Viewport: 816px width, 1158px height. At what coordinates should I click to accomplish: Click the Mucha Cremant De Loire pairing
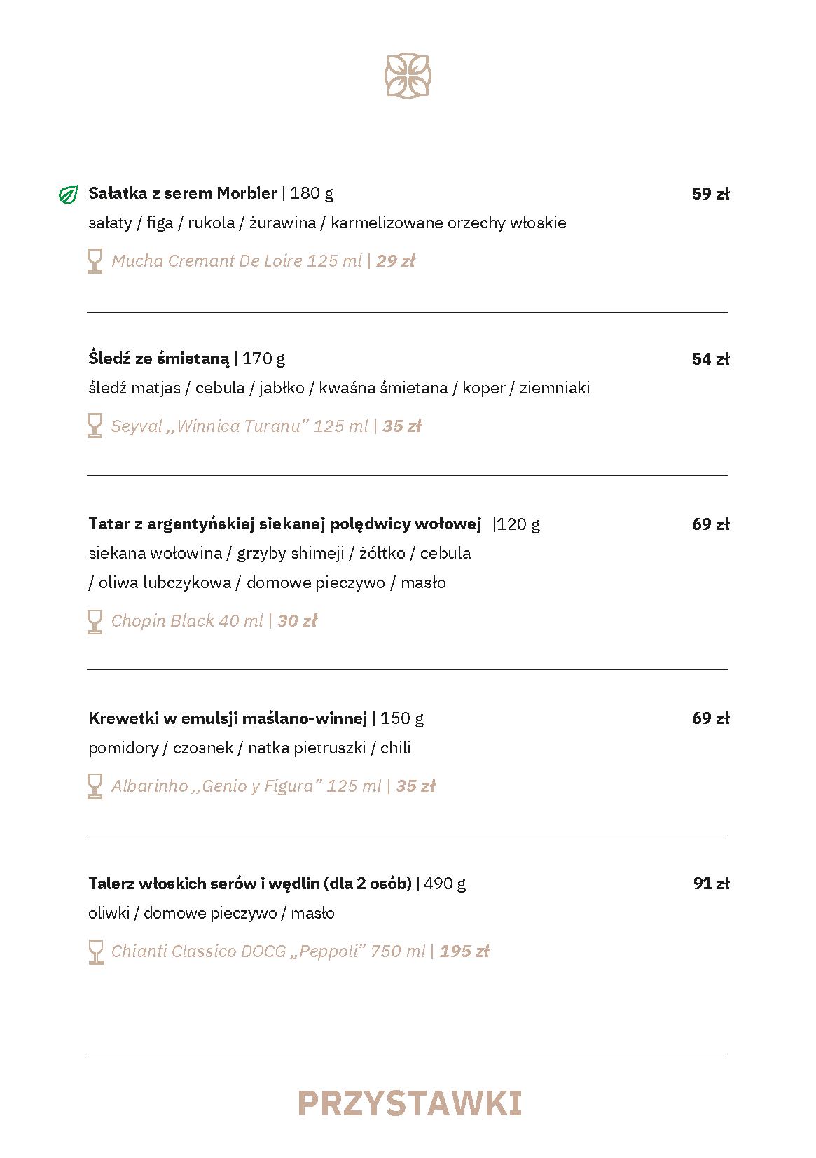[236, 261]
